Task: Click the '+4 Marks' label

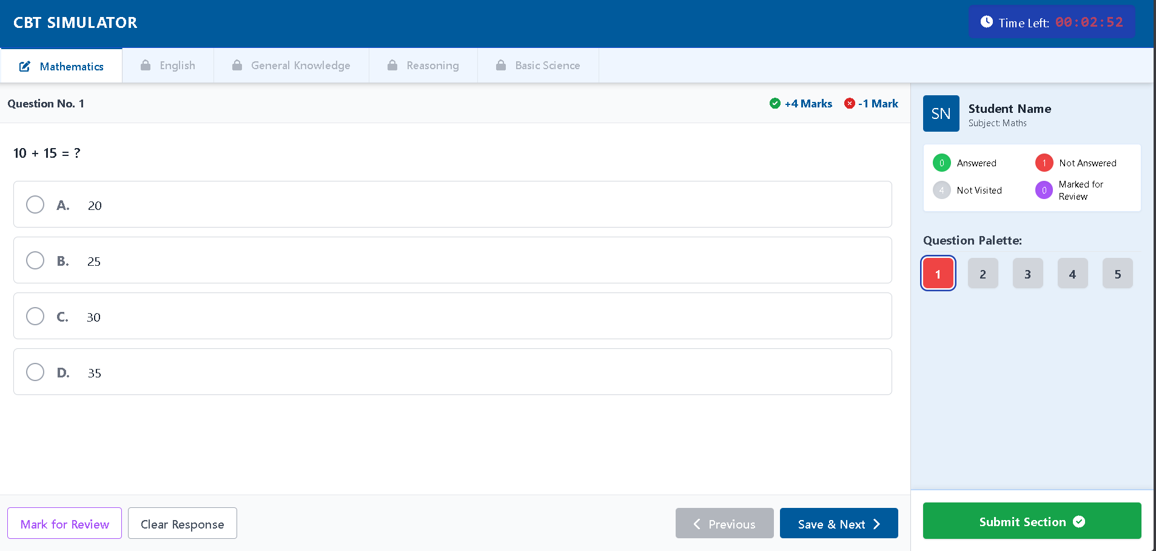Action: tap(808, 104)
